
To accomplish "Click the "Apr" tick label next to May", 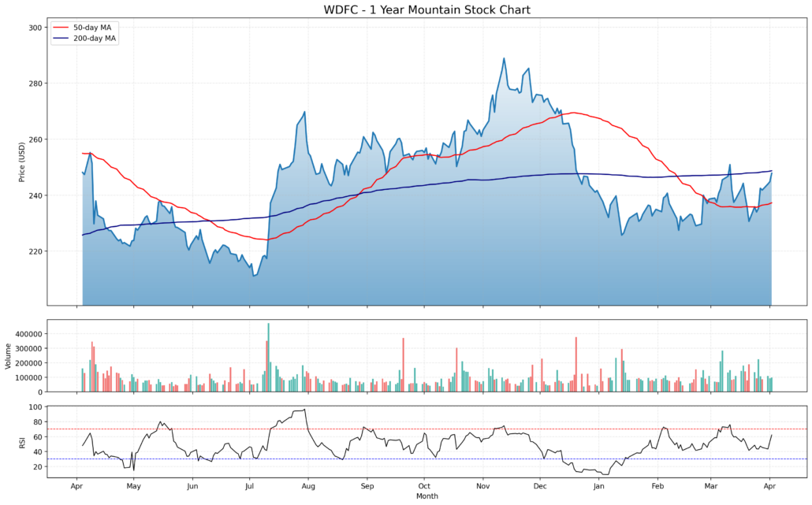I will click(76, 486).
